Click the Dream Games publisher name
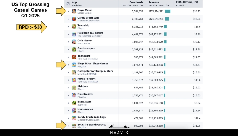This screenshot has width=238, height=136. pyautogui.click(x=84, y=13)
